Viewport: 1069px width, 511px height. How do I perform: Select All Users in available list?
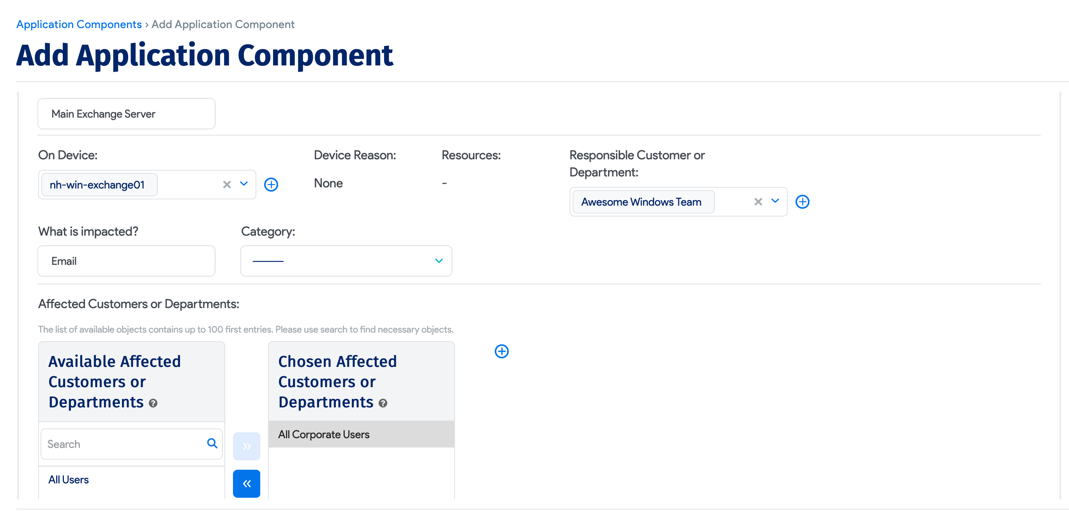(69, 479)
